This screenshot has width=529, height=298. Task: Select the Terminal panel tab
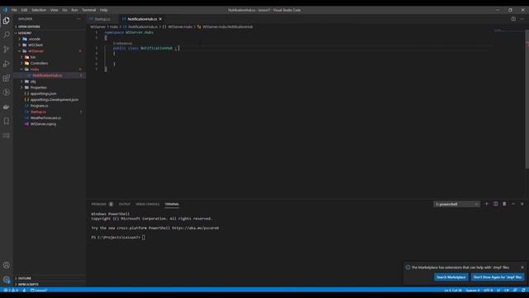click(172, 204)
